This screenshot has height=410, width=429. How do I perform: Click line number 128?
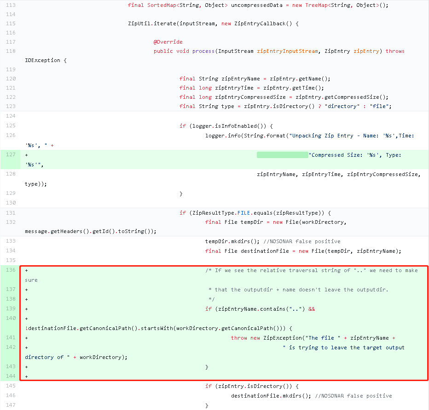coord(11,174)
